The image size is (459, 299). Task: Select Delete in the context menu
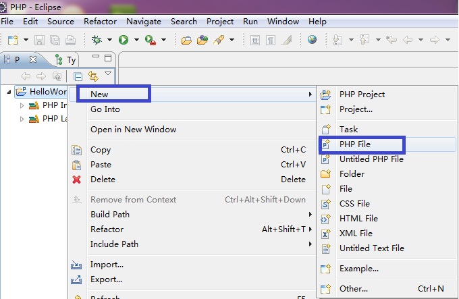click(x=192, y=180)
